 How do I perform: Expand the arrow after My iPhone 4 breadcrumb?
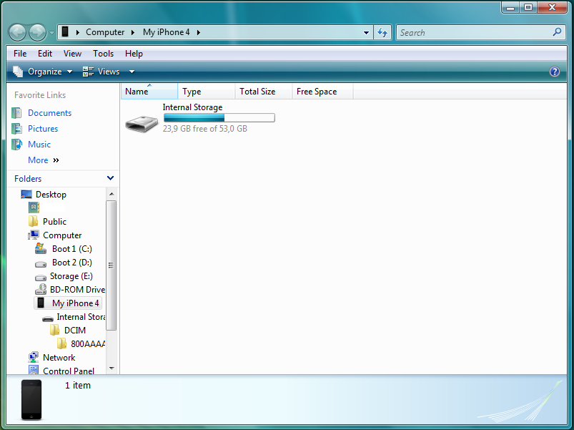199,32
